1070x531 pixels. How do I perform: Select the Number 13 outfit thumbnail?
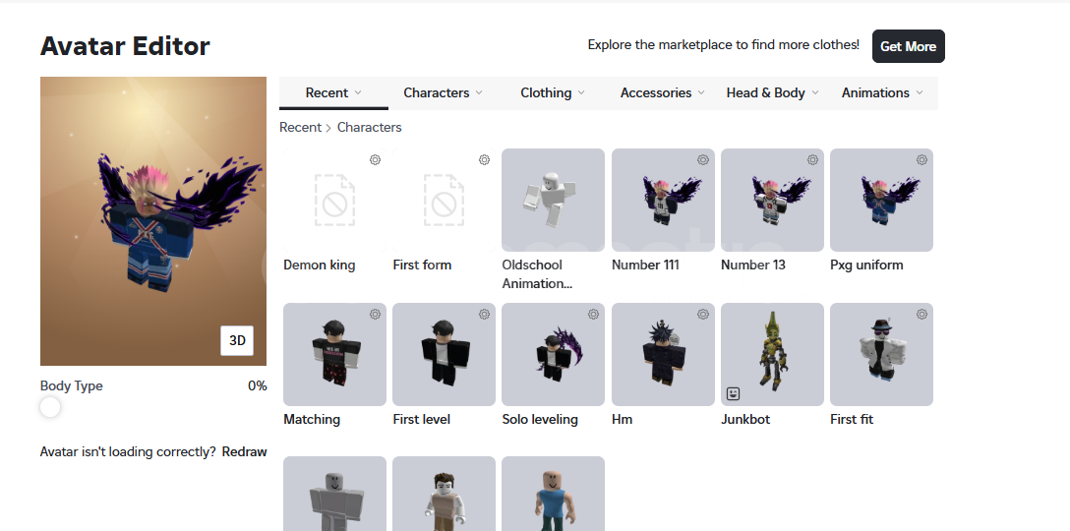772,200
